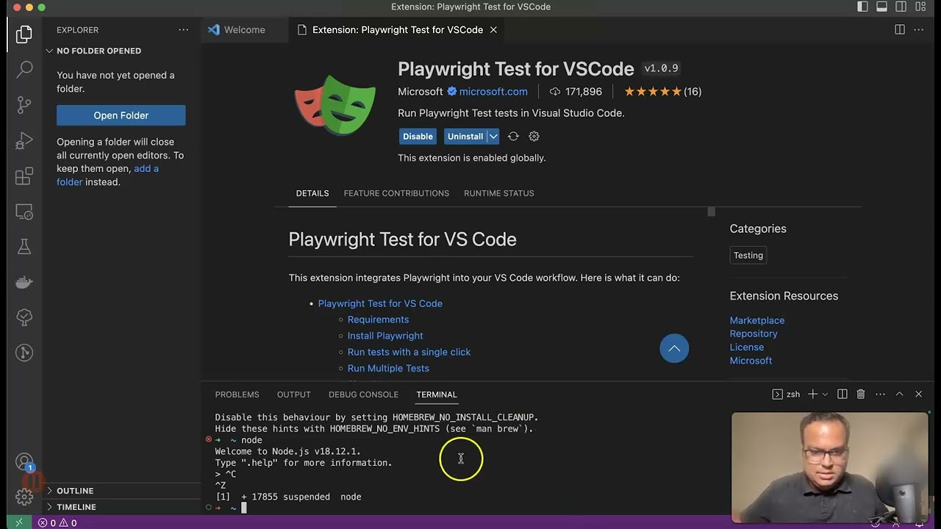
Task: Open the Requirements link
Action: (378, 320)
